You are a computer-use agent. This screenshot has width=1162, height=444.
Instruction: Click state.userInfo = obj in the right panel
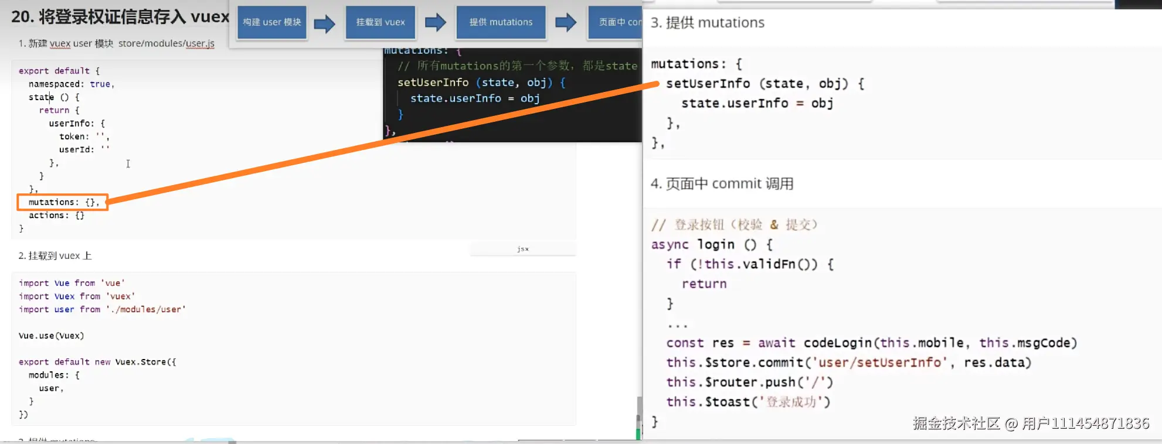click(x=757, y=103)
